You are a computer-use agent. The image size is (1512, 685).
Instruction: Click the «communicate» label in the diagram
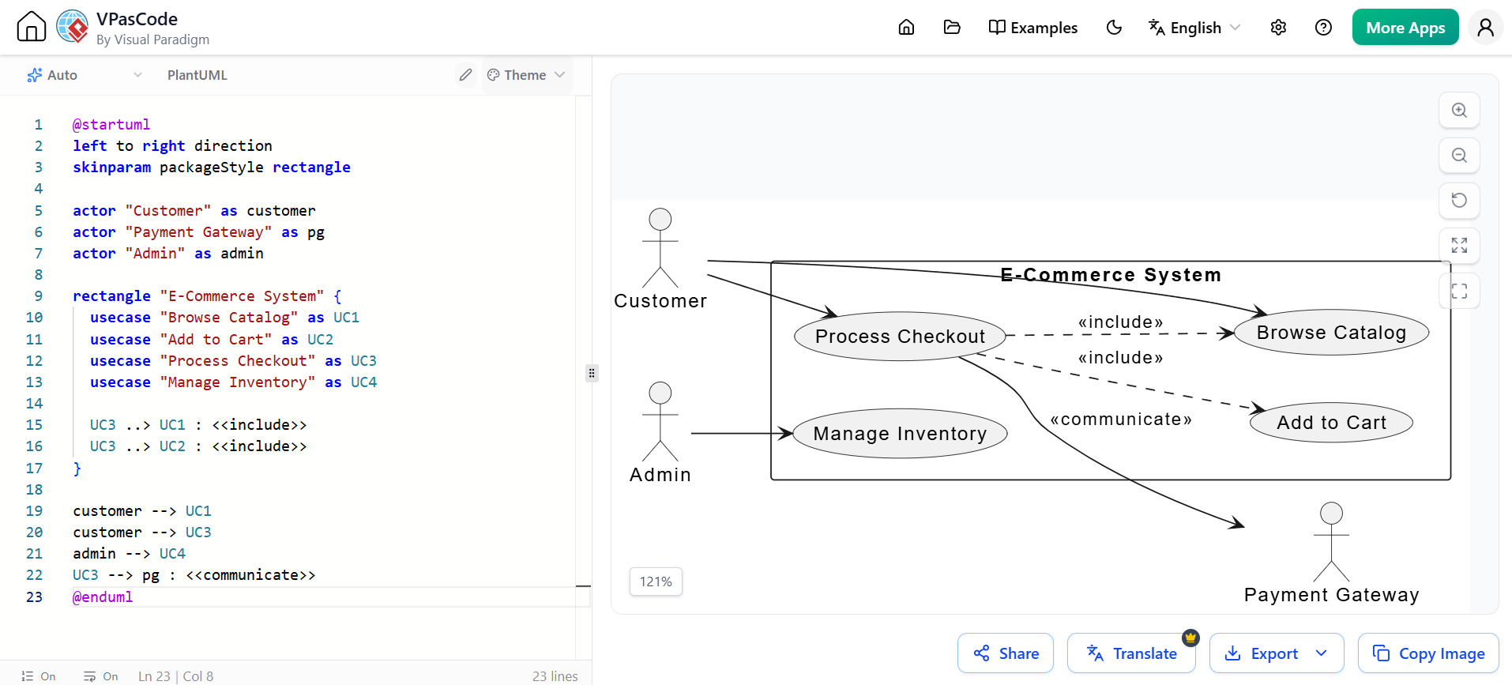click(1120, 420)
